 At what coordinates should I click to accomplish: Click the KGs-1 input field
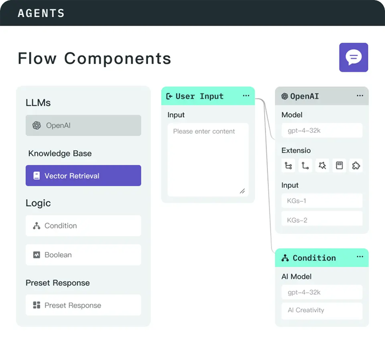(x=322, y=201)
